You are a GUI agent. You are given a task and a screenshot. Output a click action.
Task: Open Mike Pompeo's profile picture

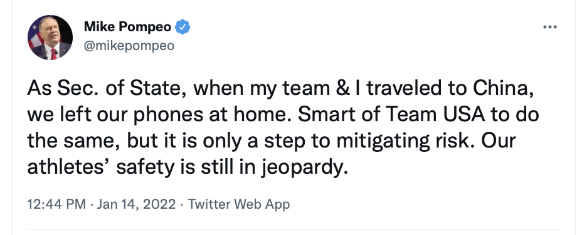[50, 37]
